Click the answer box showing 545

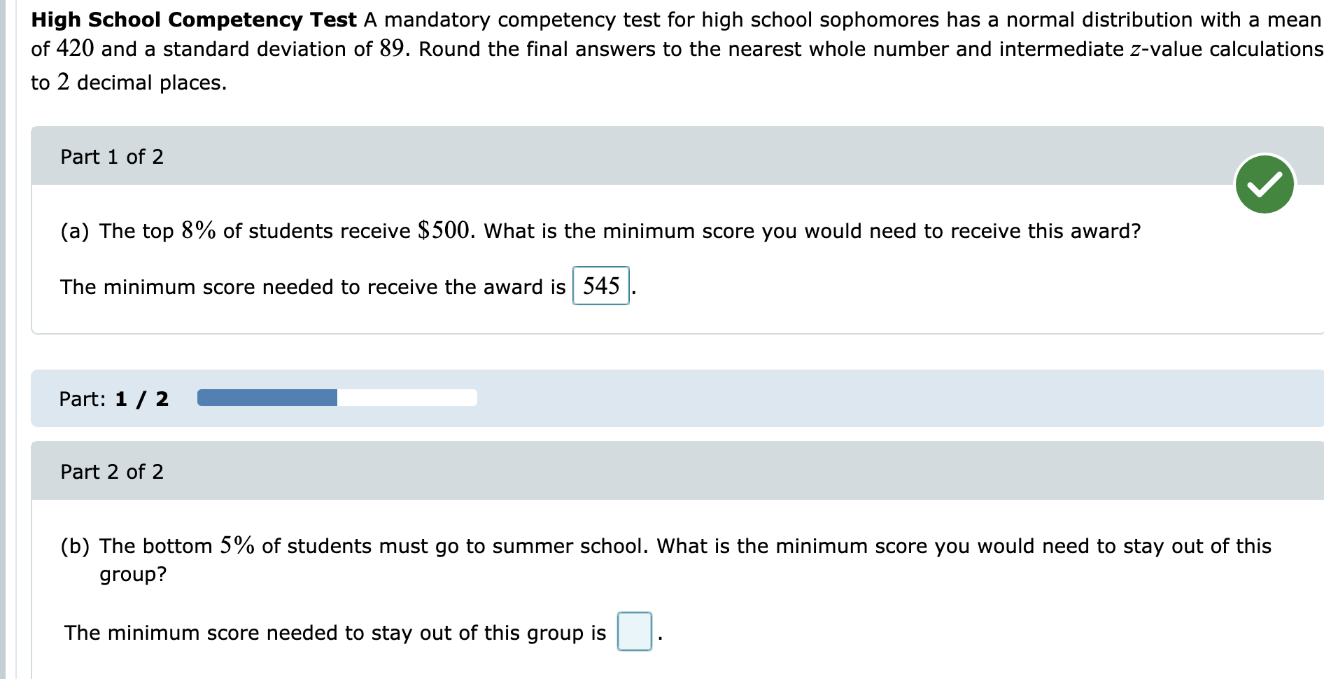pyautogui.click(x=600, y=286)
